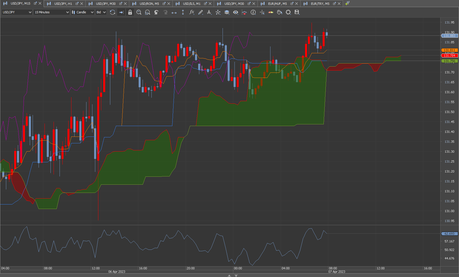This screenshot has height=277, width=459.
Task: Close the USD/ILS, M1 tab
Action: pyautogui.click(x=210, y=4)
